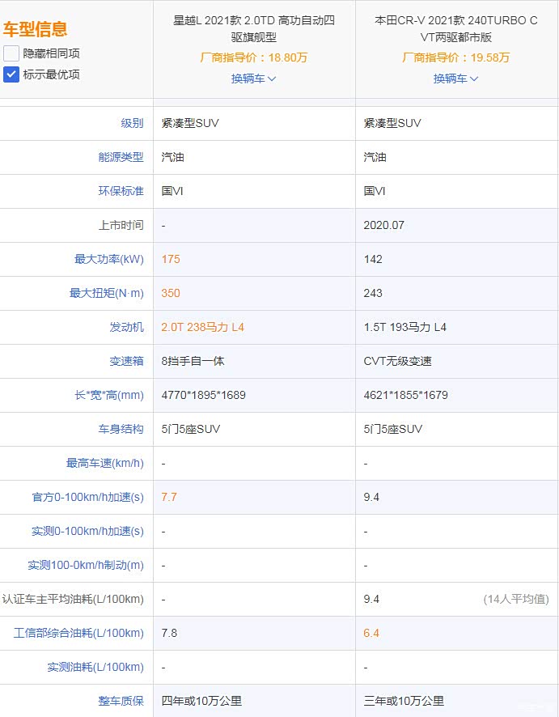Screen dimensions: 559x717
Task: Click the (14人平均值) note text
Action: tap(515, 599)
